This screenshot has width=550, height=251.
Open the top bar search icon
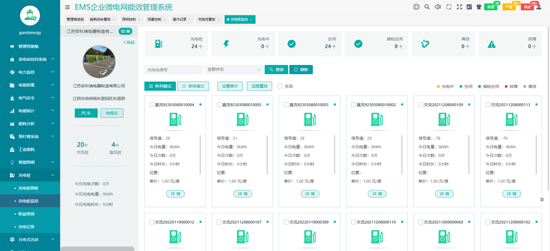tap(427, 7)
